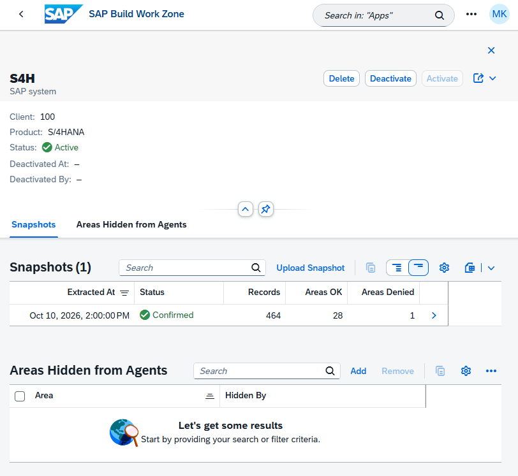Click the S/4HANA product value
The width and height of the screenshot is (518, 476).
66,132
